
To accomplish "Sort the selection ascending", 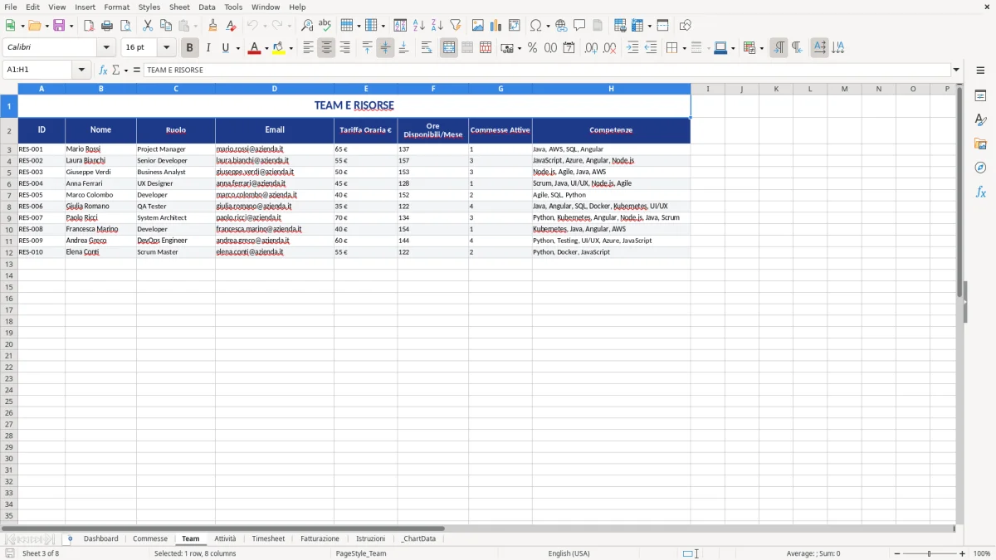I will [418, 25].
